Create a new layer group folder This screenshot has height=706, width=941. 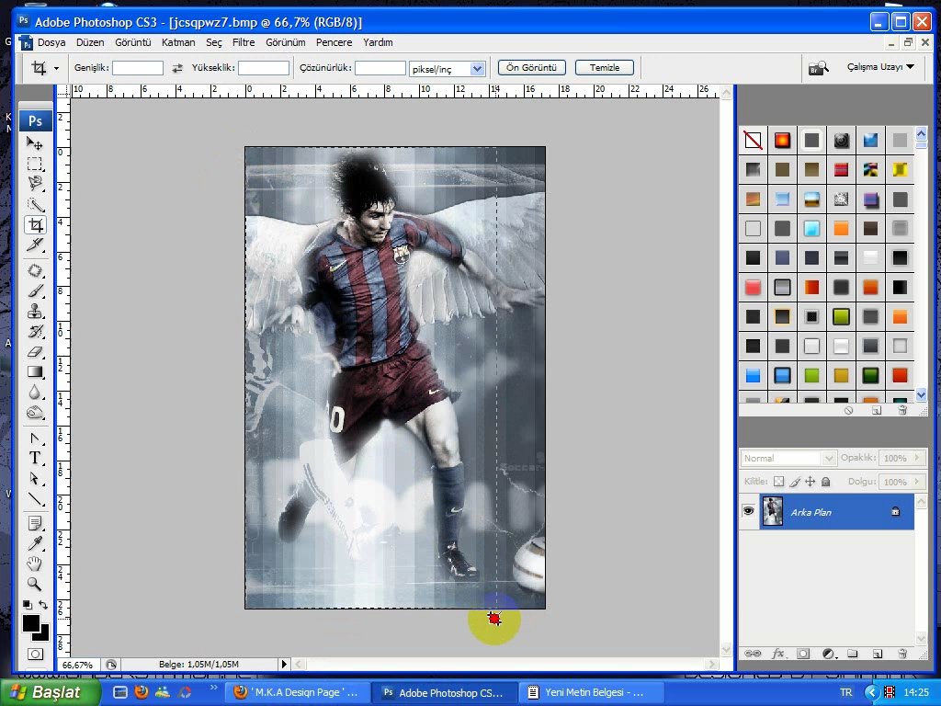click(x=852, y=654)
